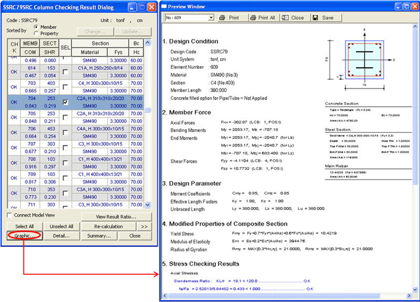Image resolution: width=420 pixels, height=302 pixels.
Task: Enable the Connect Model View checkbox
Action: coord(10,216)
